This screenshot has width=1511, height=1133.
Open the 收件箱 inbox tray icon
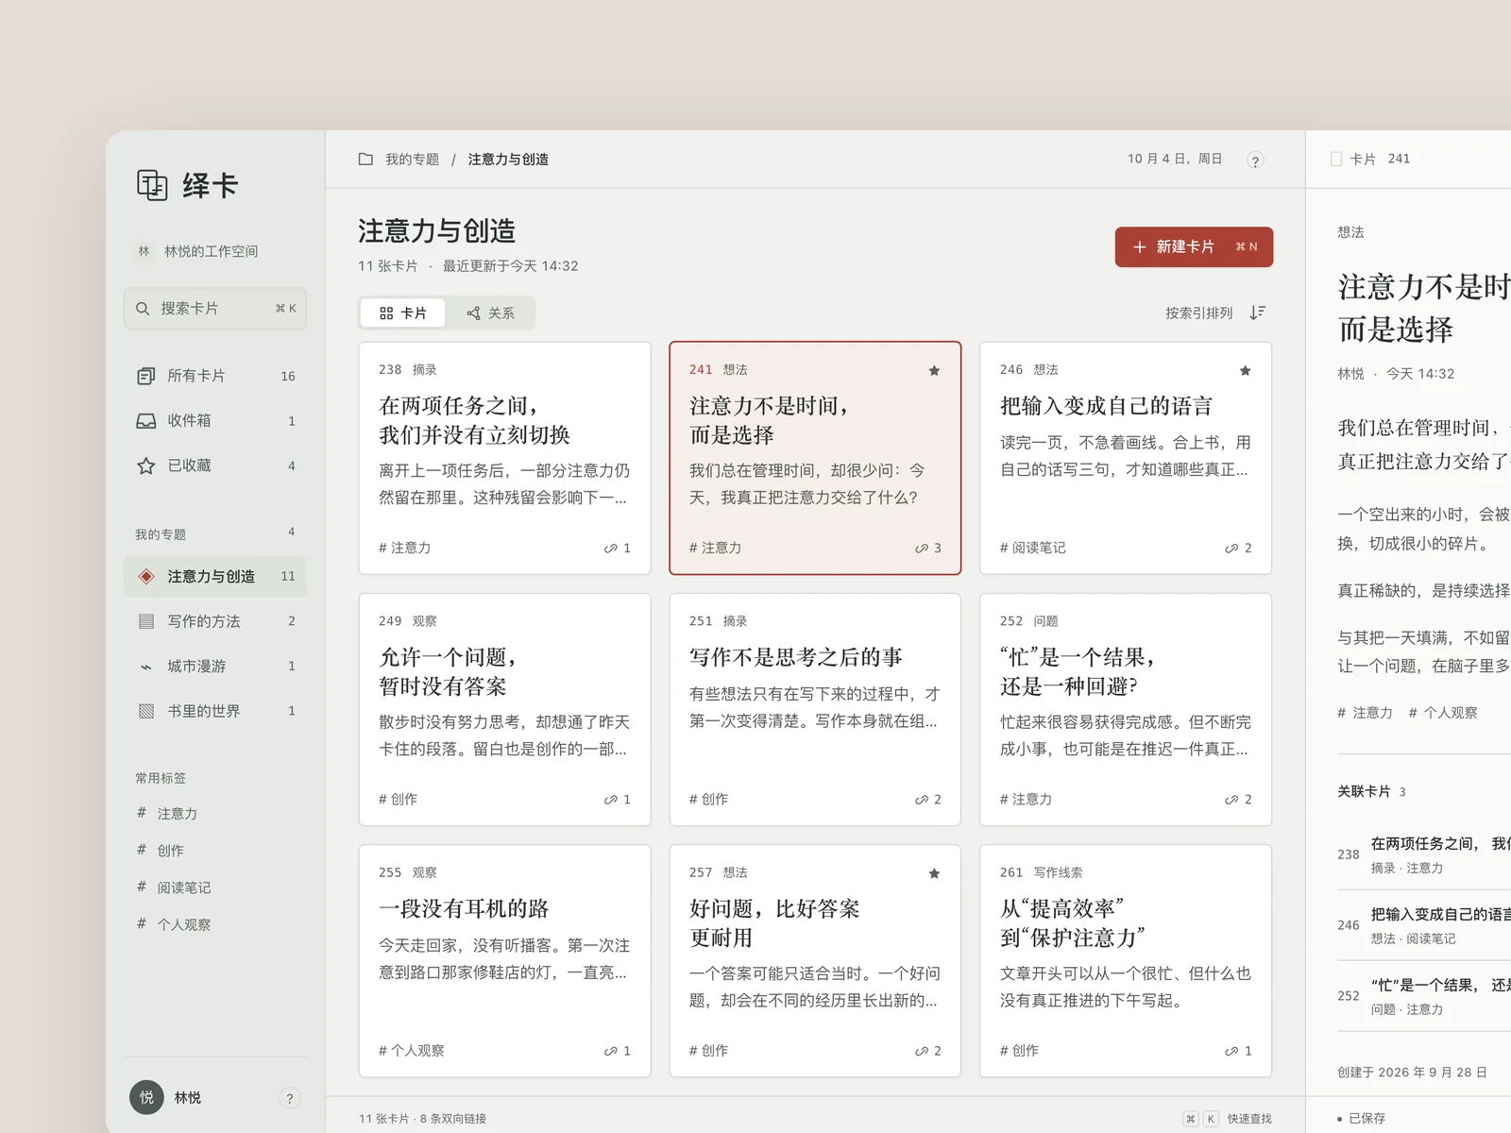tap(145, 421)
